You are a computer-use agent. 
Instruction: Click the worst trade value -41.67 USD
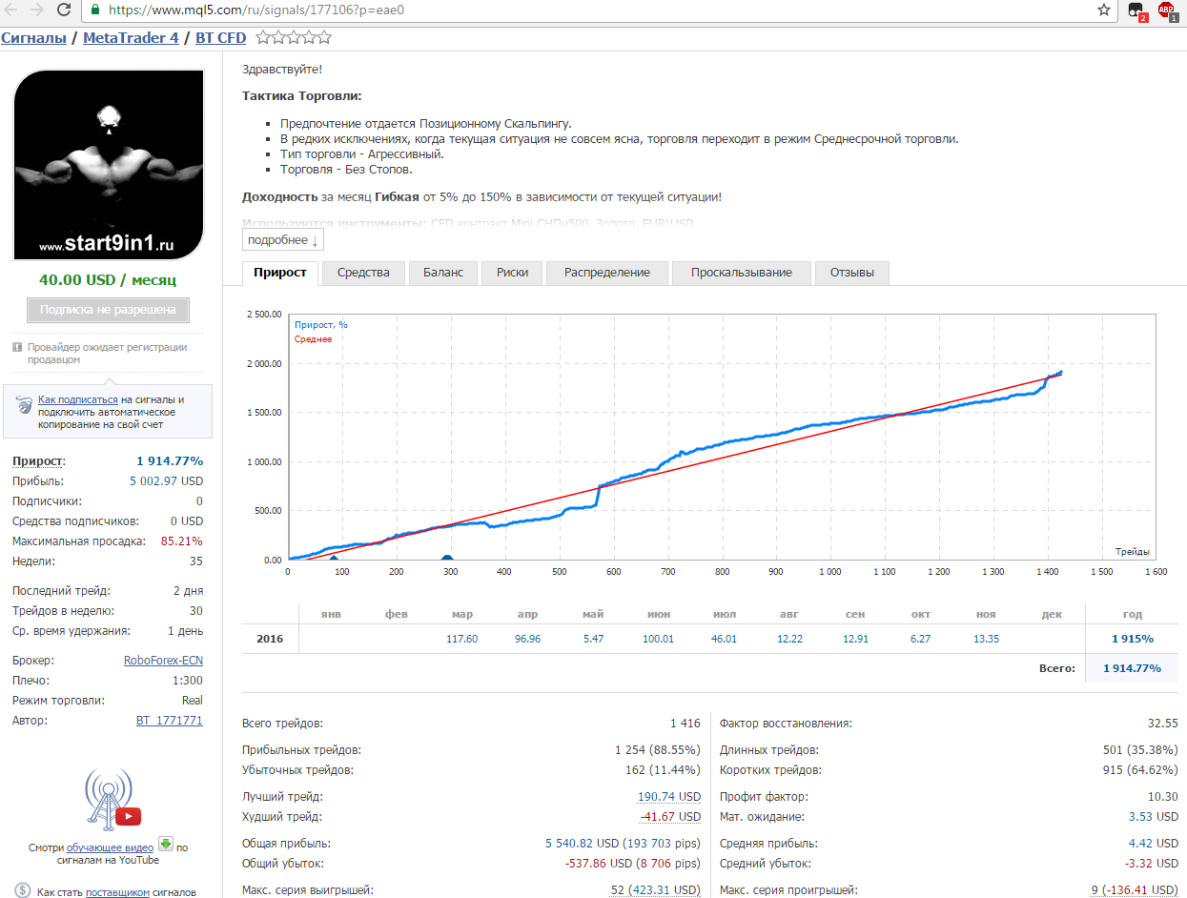coord(671,817)
